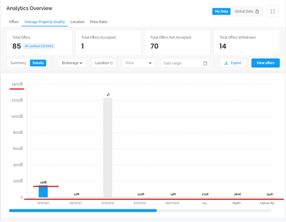Image resolution: width=286 pixels, height=222 pixels.
Task: Switch to the Location tab
Action: click(x=77, y=22)
